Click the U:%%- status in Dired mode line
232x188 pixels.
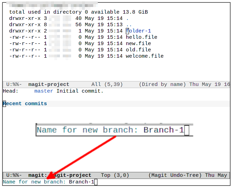tap(14, 85)
